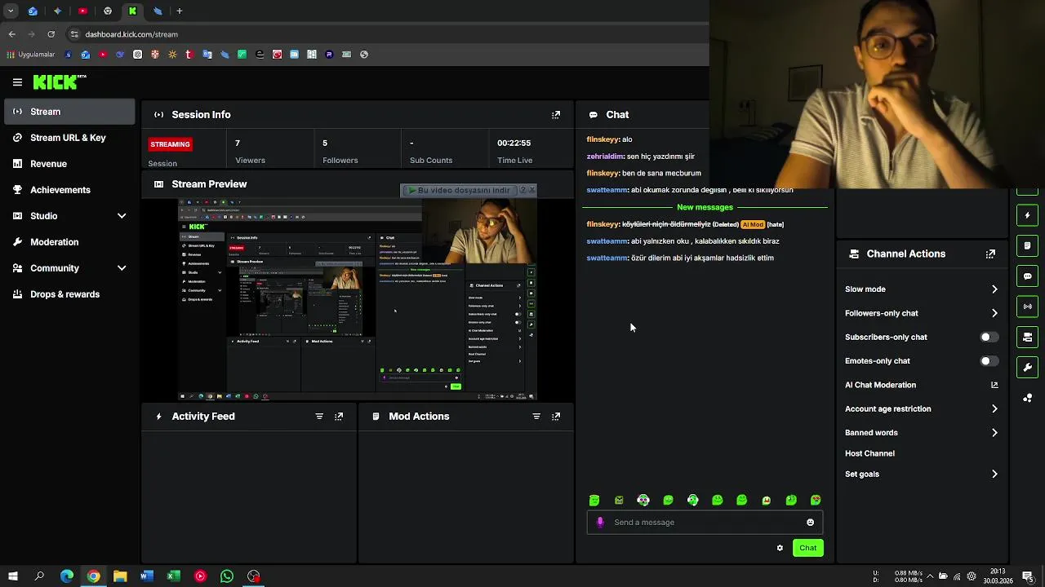Open the Moderation page
The width and height of the screenshot is (1045, 587).
tap(69, 242)
